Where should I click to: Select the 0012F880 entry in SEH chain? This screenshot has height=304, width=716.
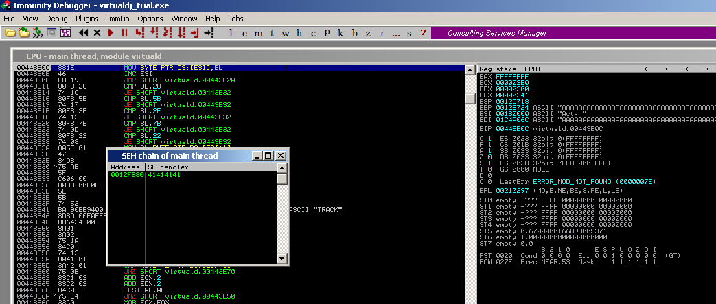[192, 174]
